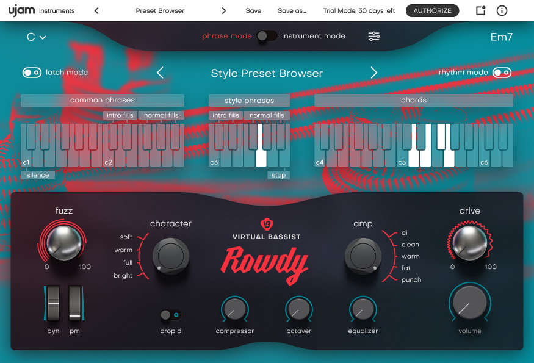534x363 pixels.
Task: Click the character selector knob
Action: click(x=171, y=256)
